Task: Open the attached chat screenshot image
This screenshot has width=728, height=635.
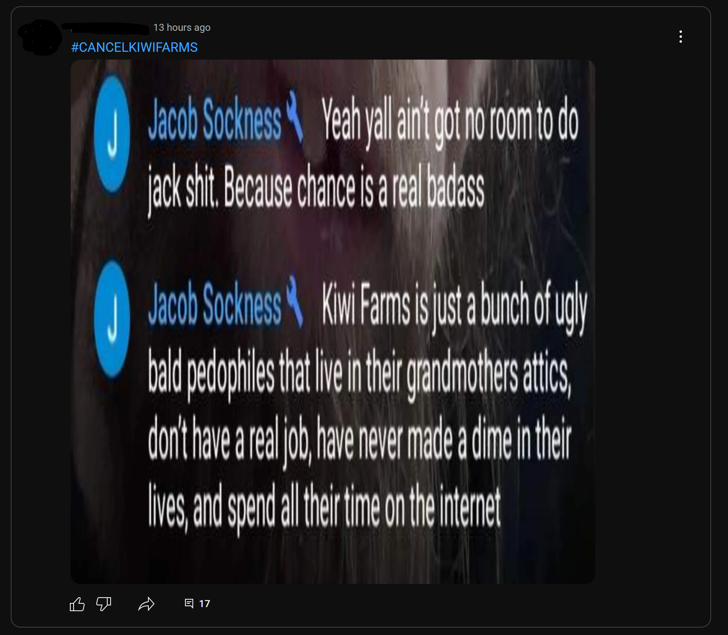Action: pos(333,322)
